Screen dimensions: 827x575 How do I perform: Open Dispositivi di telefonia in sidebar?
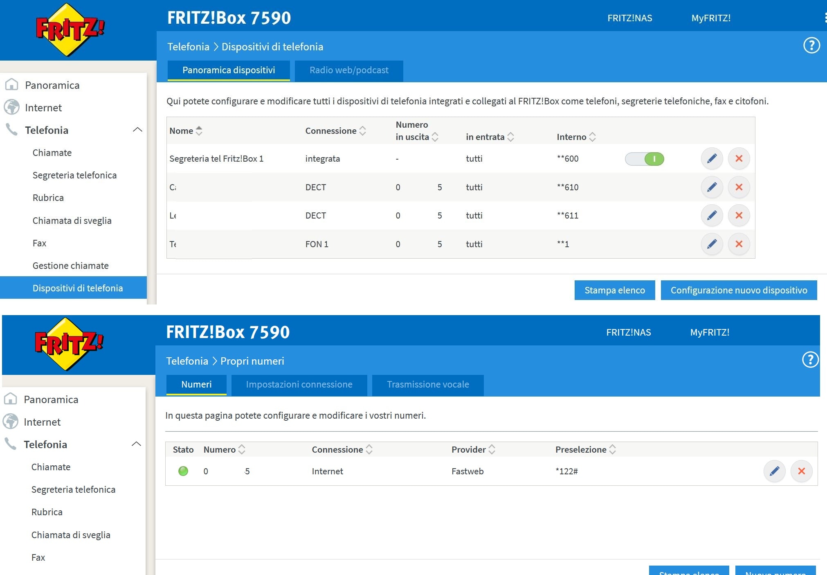pyautogui.click(x=73, y=288)
